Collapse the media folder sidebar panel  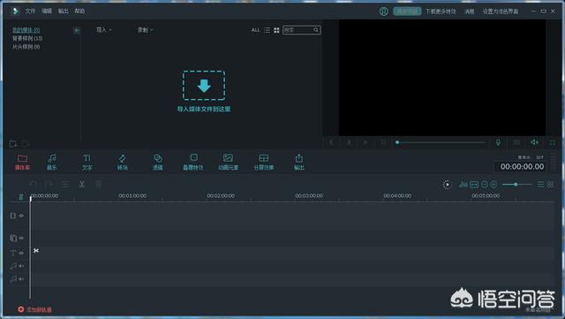pyautogui.click(x=77, y=30)
